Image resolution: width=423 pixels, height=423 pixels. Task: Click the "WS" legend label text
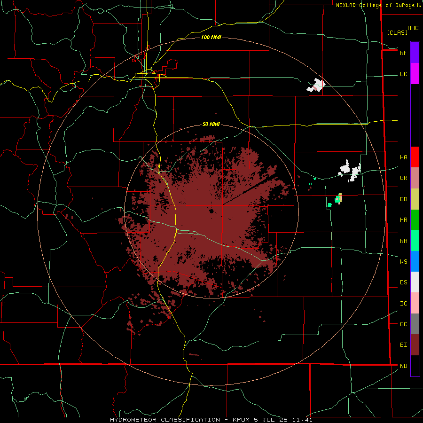tap(403, 262)
